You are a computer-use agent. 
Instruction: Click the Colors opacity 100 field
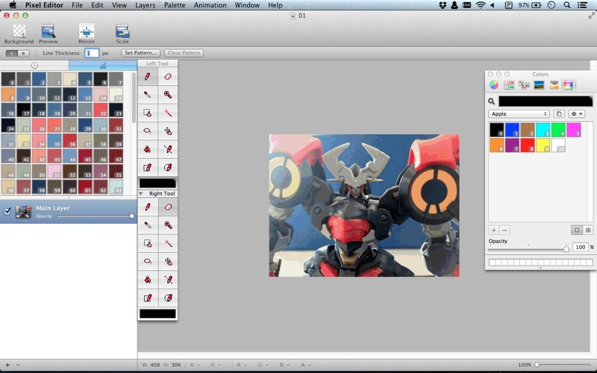point(581,247)
